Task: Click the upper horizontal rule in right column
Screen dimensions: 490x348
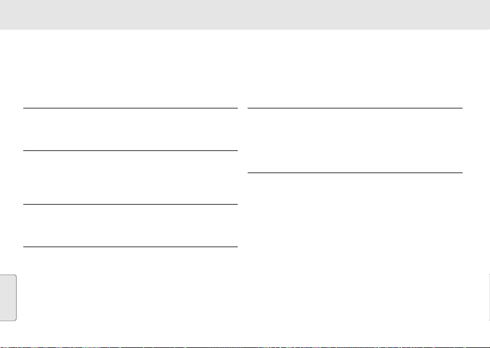Action: (355, 108)
